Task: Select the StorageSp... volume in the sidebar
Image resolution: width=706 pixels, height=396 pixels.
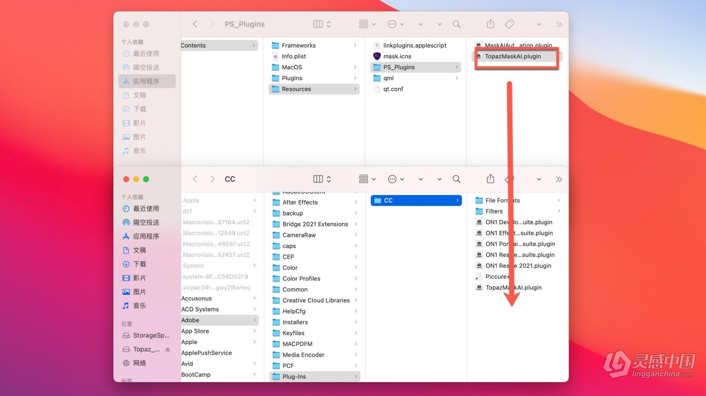Action: point(147,335)
